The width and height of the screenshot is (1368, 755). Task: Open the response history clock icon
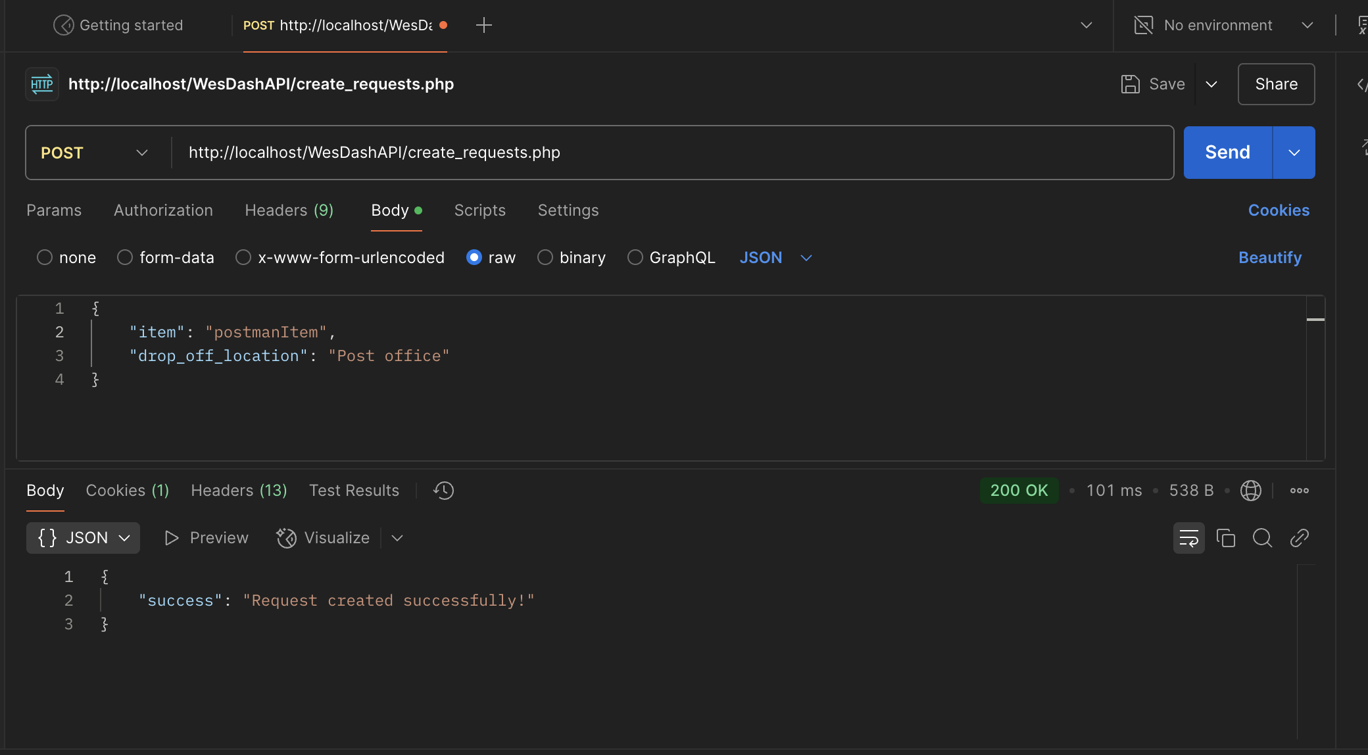pyautogui.click(x=443, y=490)
